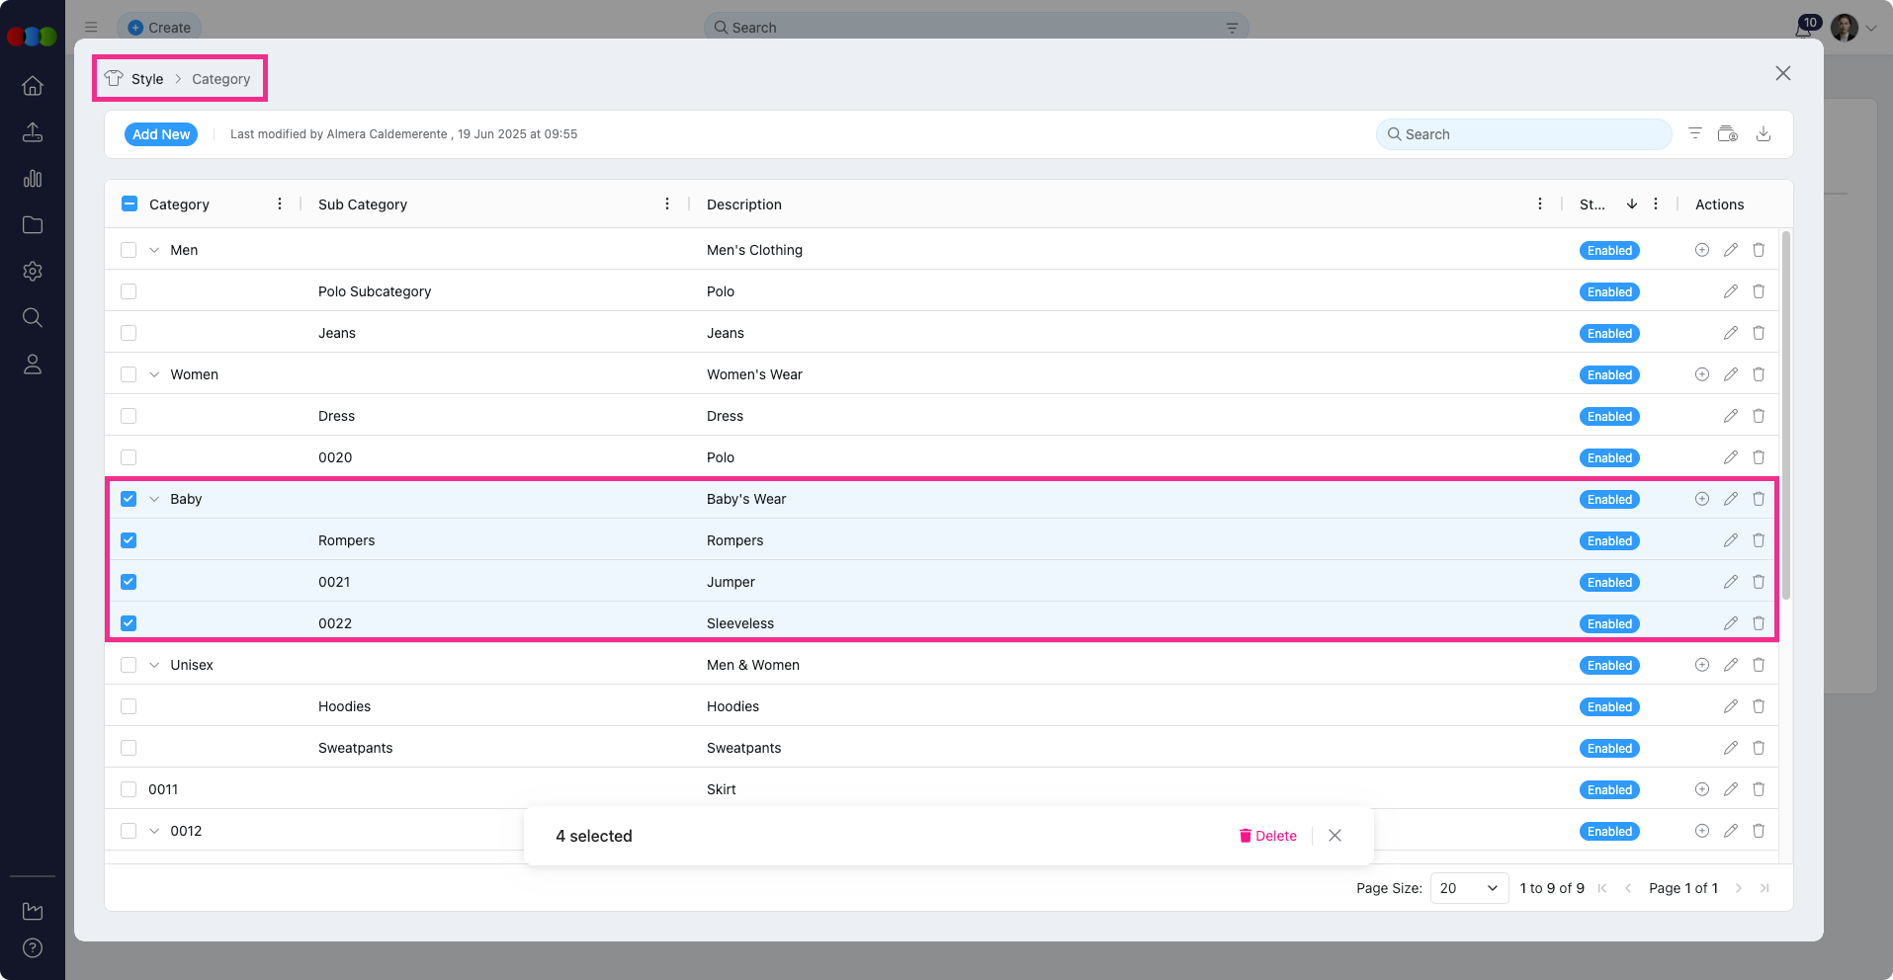Click Delete in the selection bar
Screen dimensions: 1893x980
point(1267,836)
